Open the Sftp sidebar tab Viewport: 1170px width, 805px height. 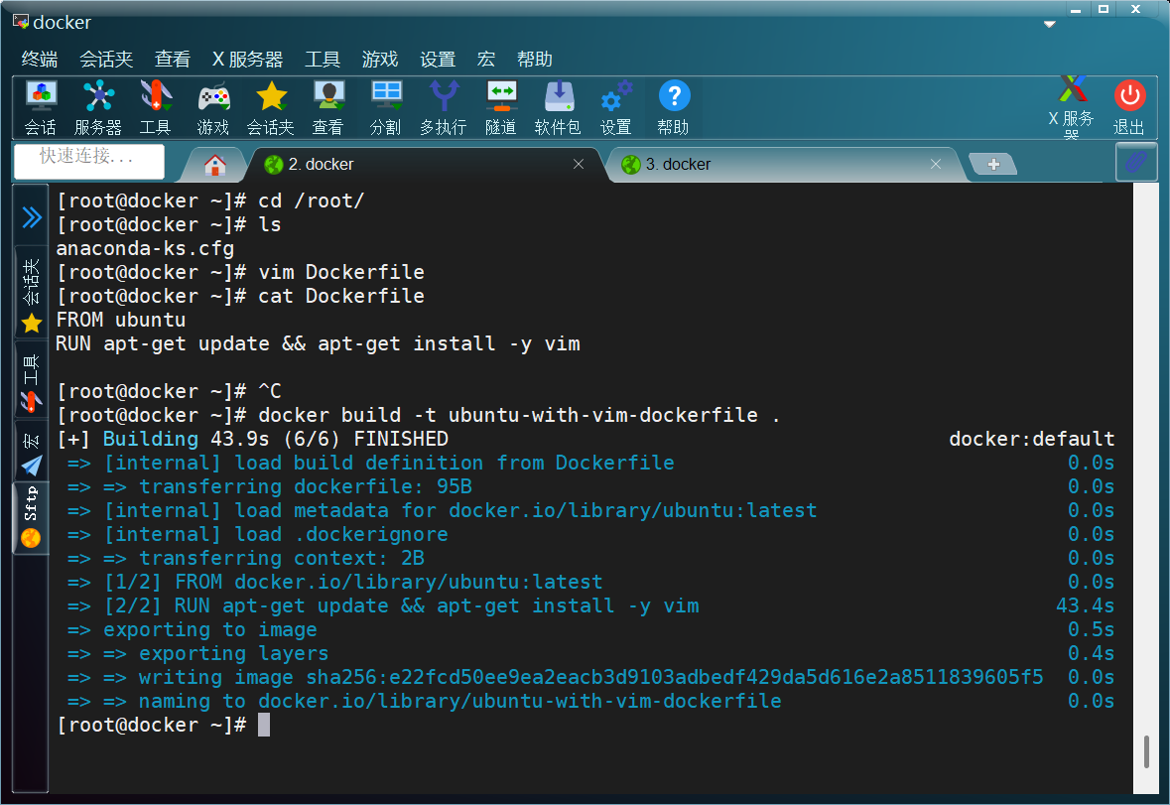click(31, 517)
